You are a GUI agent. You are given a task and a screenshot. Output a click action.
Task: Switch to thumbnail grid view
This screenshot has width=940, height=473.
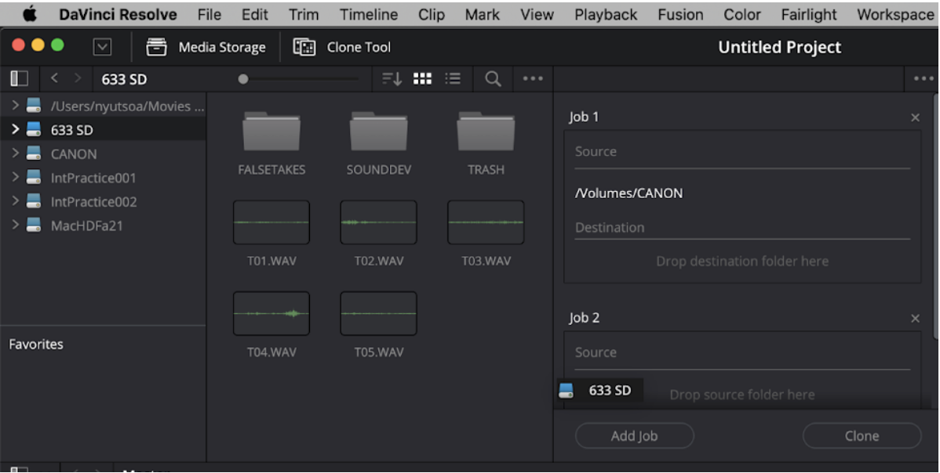(424, 78)
